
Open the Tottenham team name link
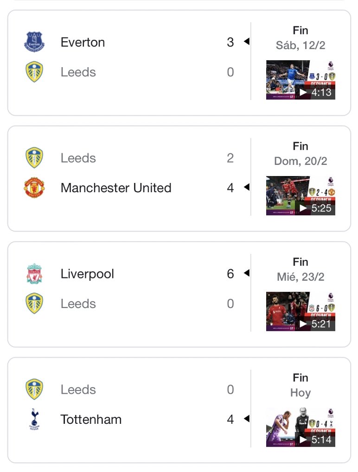pyautogui.click(x=91, y=420)
